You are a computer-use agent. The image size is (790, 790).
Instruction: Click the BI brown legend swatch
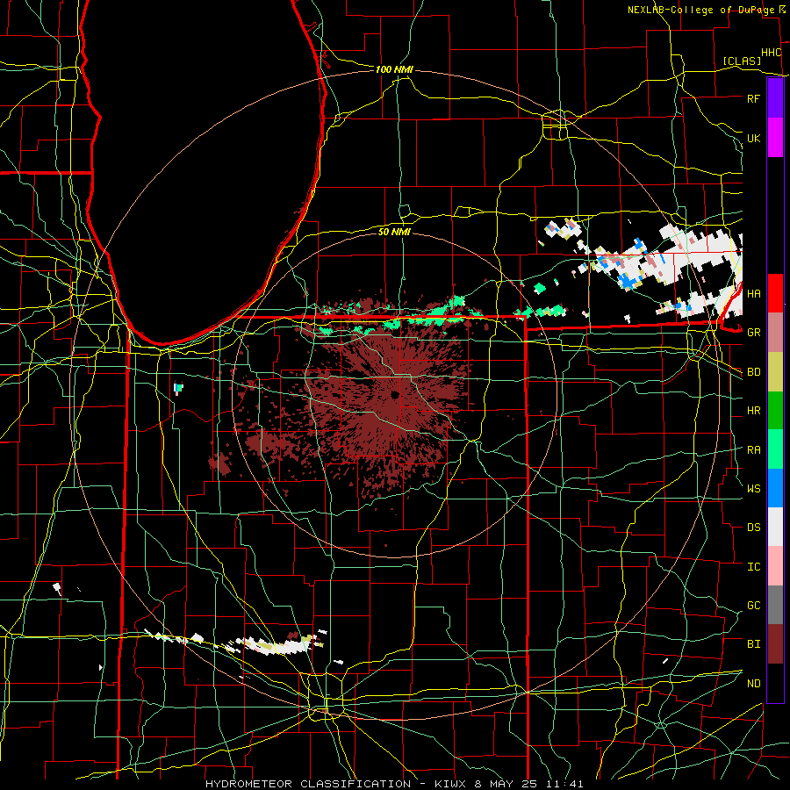(775, 644)
